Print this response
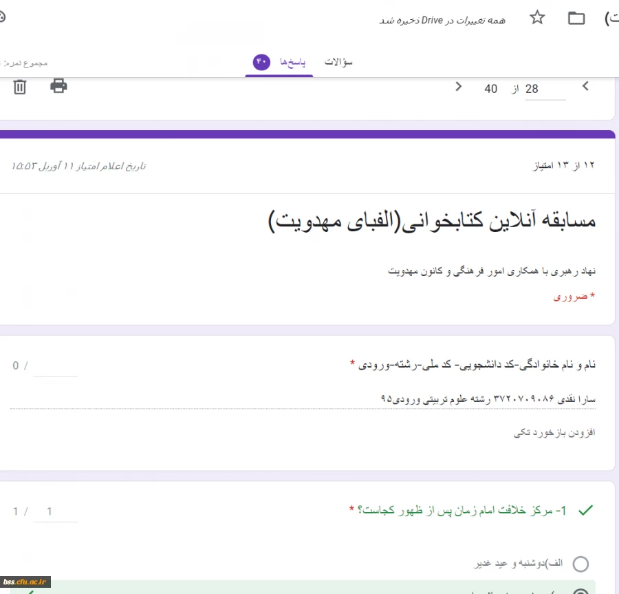 tap(58, 86)
